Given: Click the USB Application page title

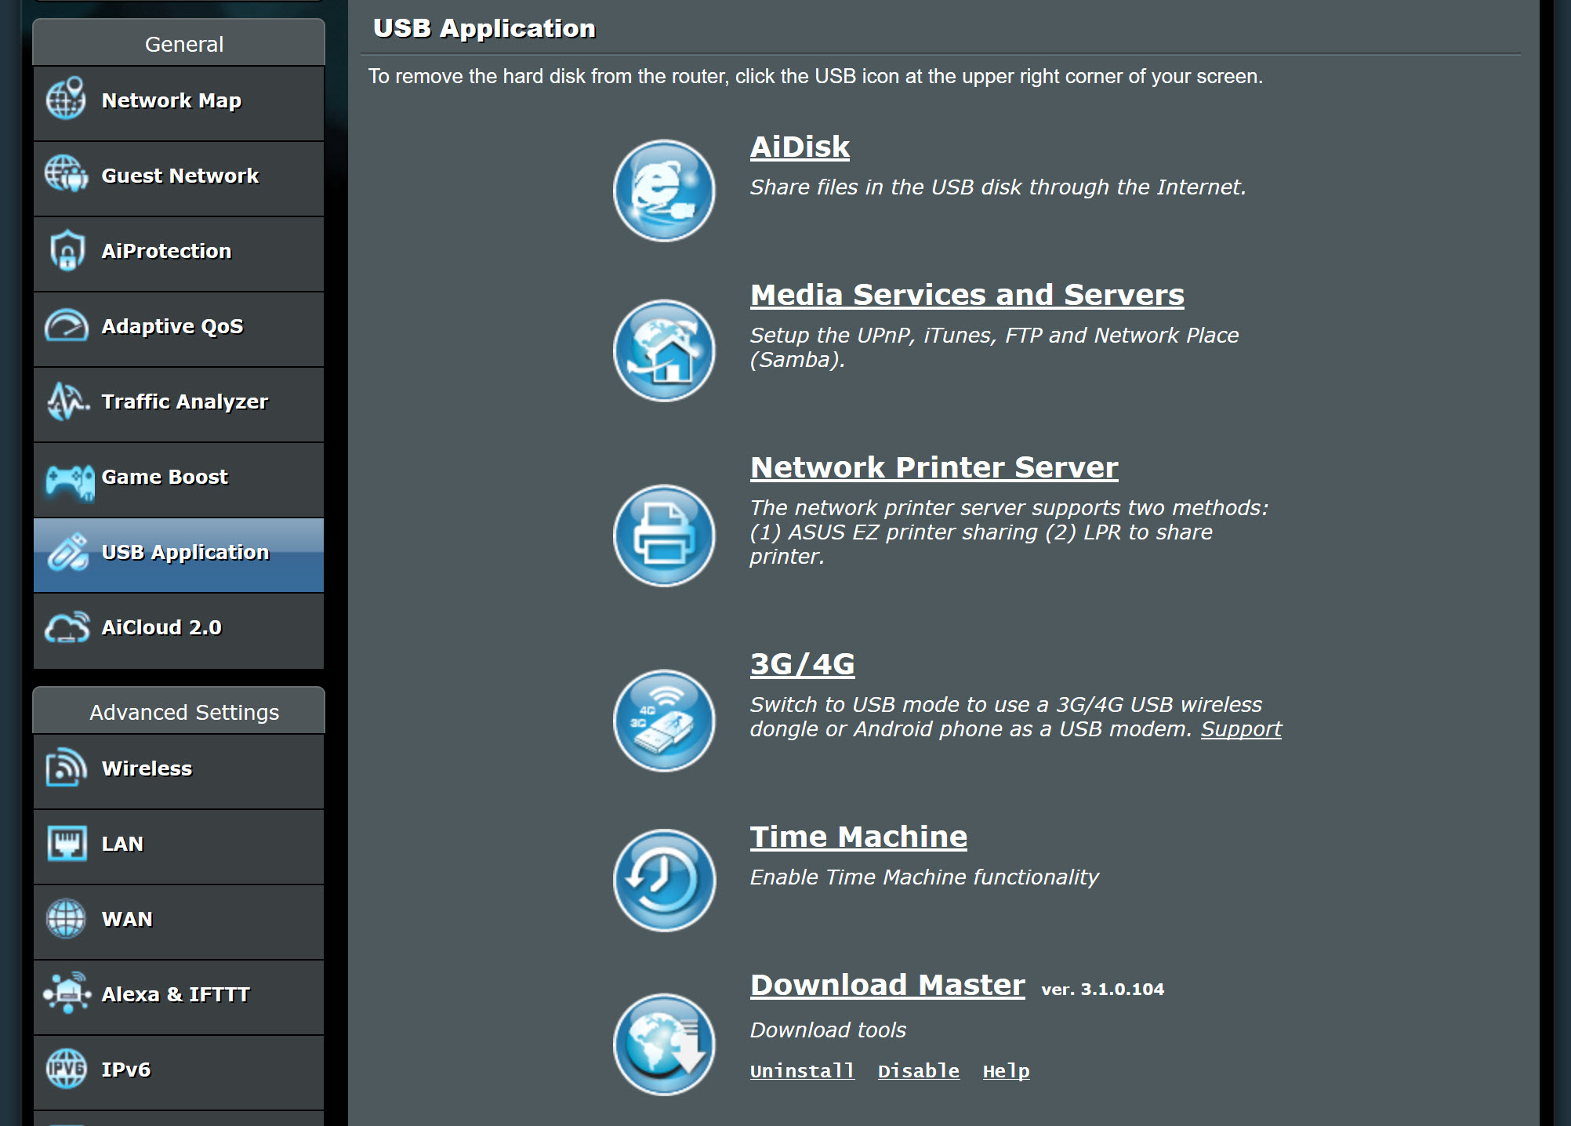Looking at the screenshot, I should [x=484, y=28].
